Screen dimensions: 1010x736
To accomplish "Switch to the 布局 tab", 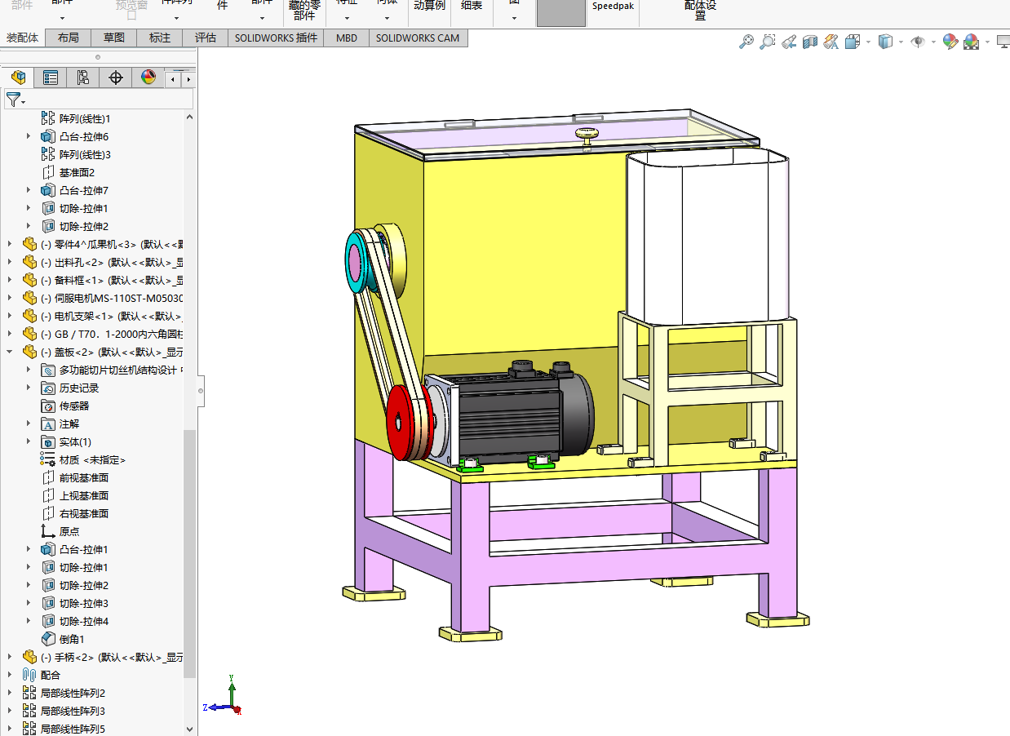I will click(69, 38).
